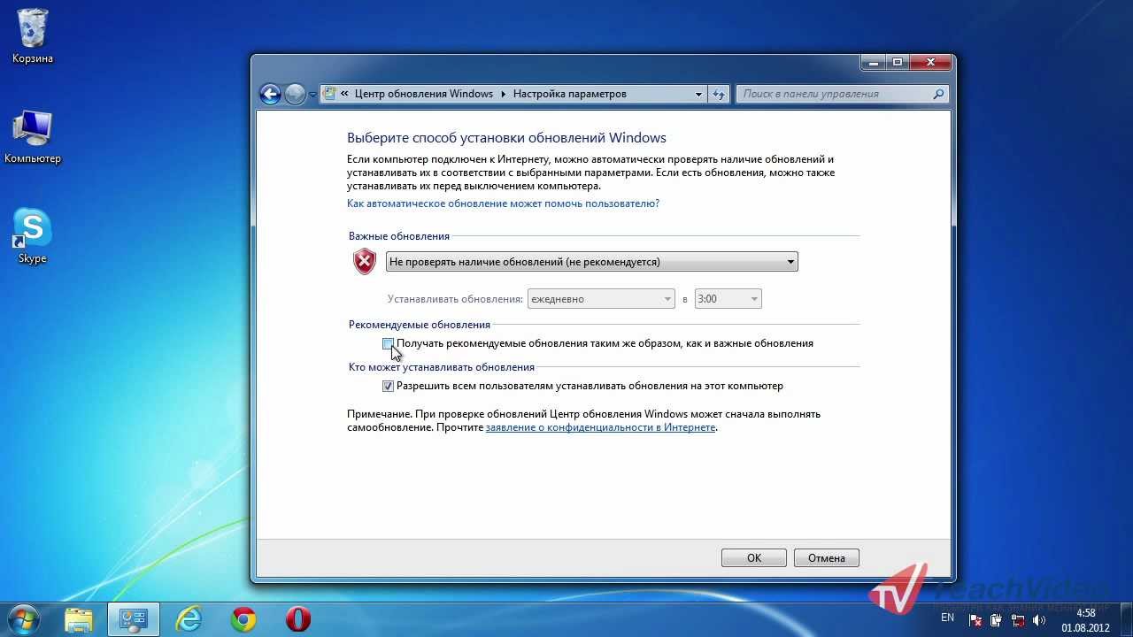Open Windows Explorer from the taskbar
The image size is (1133, 637).
click(79, 619)
